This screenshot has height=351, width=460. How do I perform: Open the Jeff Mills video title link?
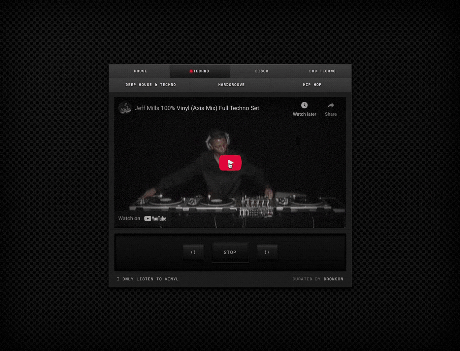197,108
